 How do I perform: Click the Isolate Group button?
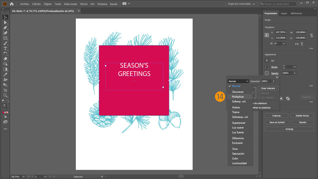(x=302, y=115)
